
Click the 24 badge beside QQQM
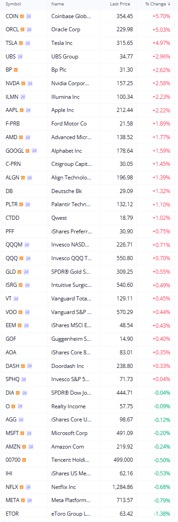click(x=27, y=245)
